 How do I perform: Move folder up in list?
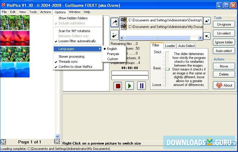pyautogui.click(x=207, y=21)
